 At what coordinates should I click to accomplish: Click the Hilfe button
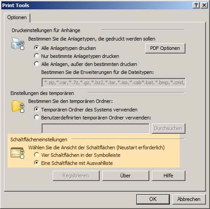168,176
